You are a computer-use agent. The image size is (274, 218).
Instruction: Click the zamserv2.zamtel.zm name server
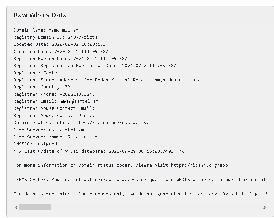(73, 137)
